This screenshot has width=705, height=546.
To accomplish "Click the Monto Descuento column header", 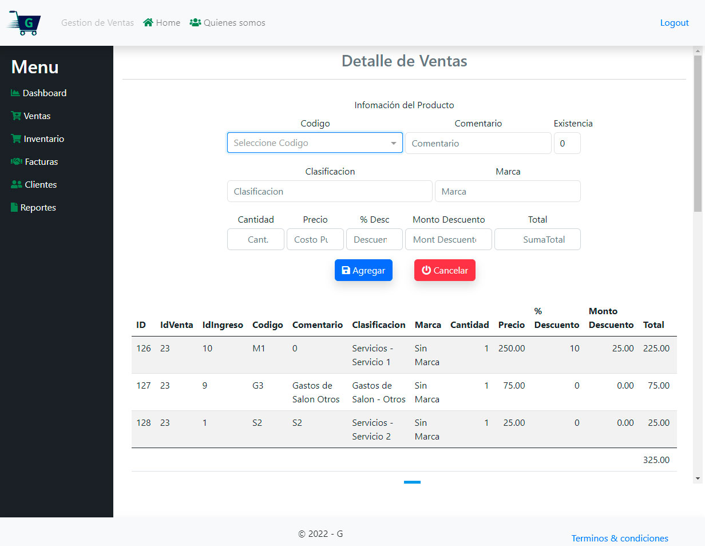I will tap(611, 318).
